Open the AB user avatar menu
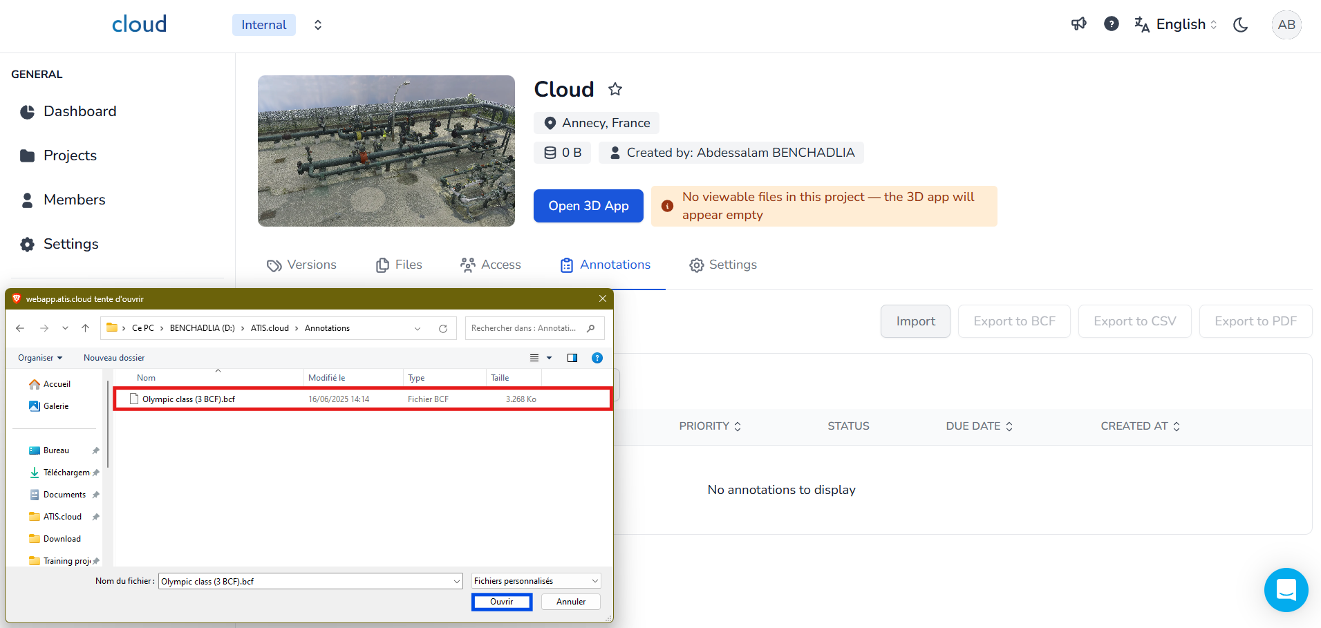The image size is (1321, 628). [1286, 25]
